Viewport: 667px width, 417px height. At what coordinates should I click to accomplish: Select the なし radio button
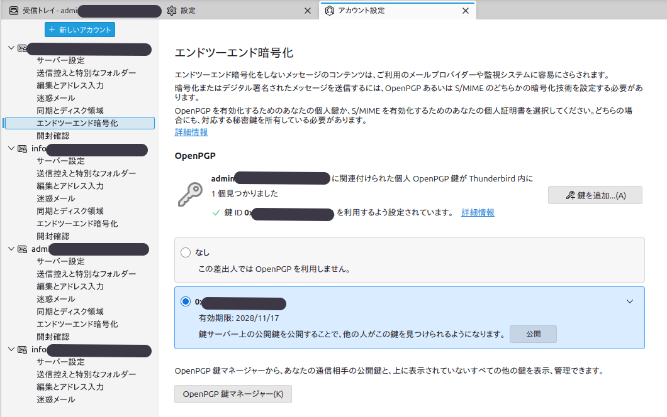click(185, 252)
